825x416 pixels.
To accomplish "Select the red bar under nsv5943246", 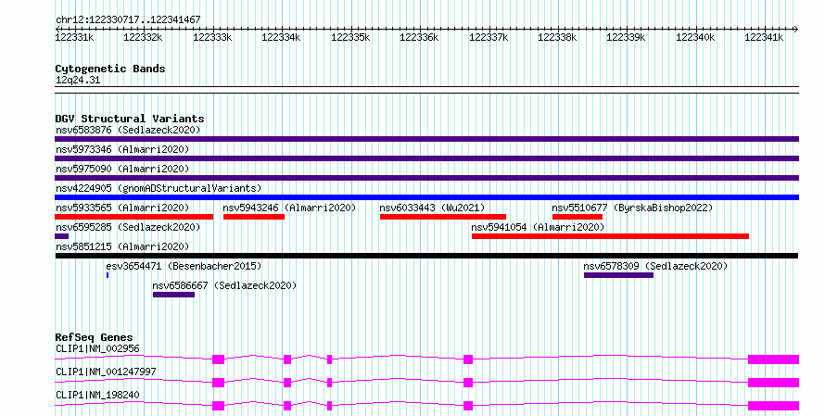I will pos(254,217).
